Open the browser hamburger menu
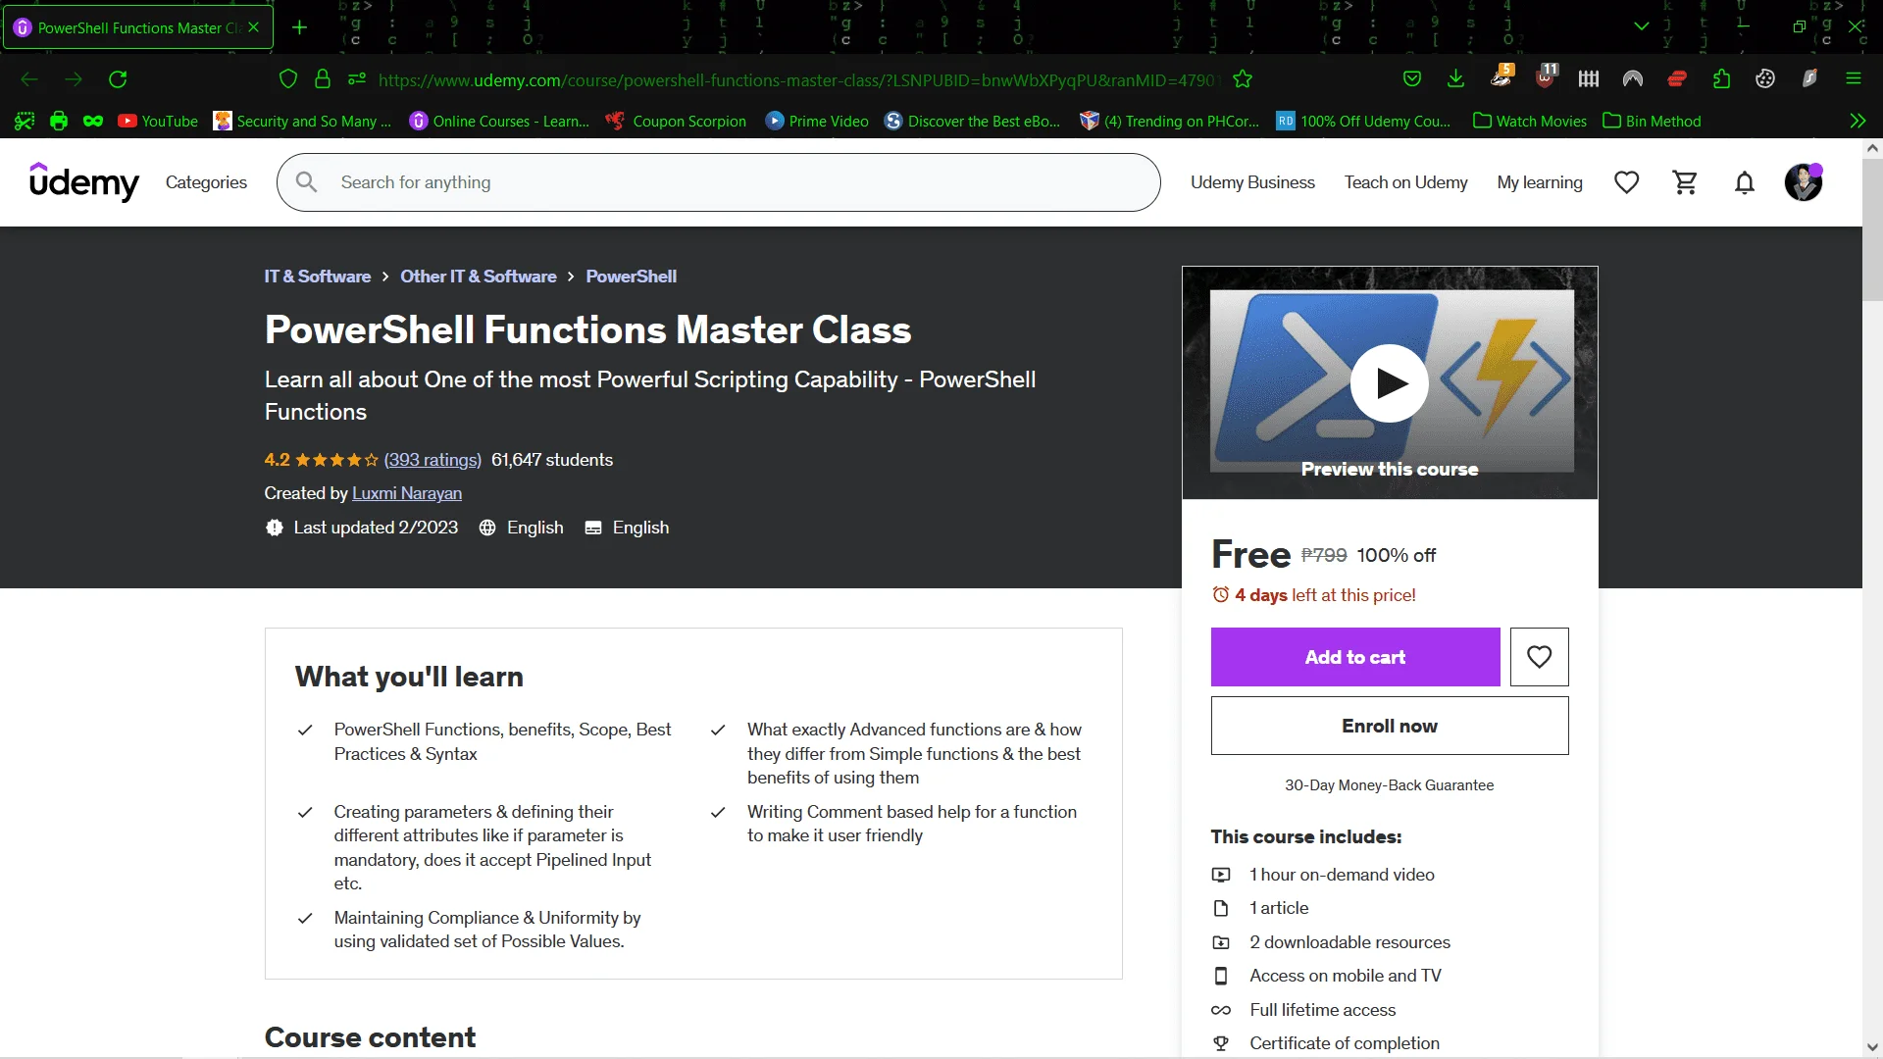This screenshot has height=1059, width=1883. coord(1854,79)
